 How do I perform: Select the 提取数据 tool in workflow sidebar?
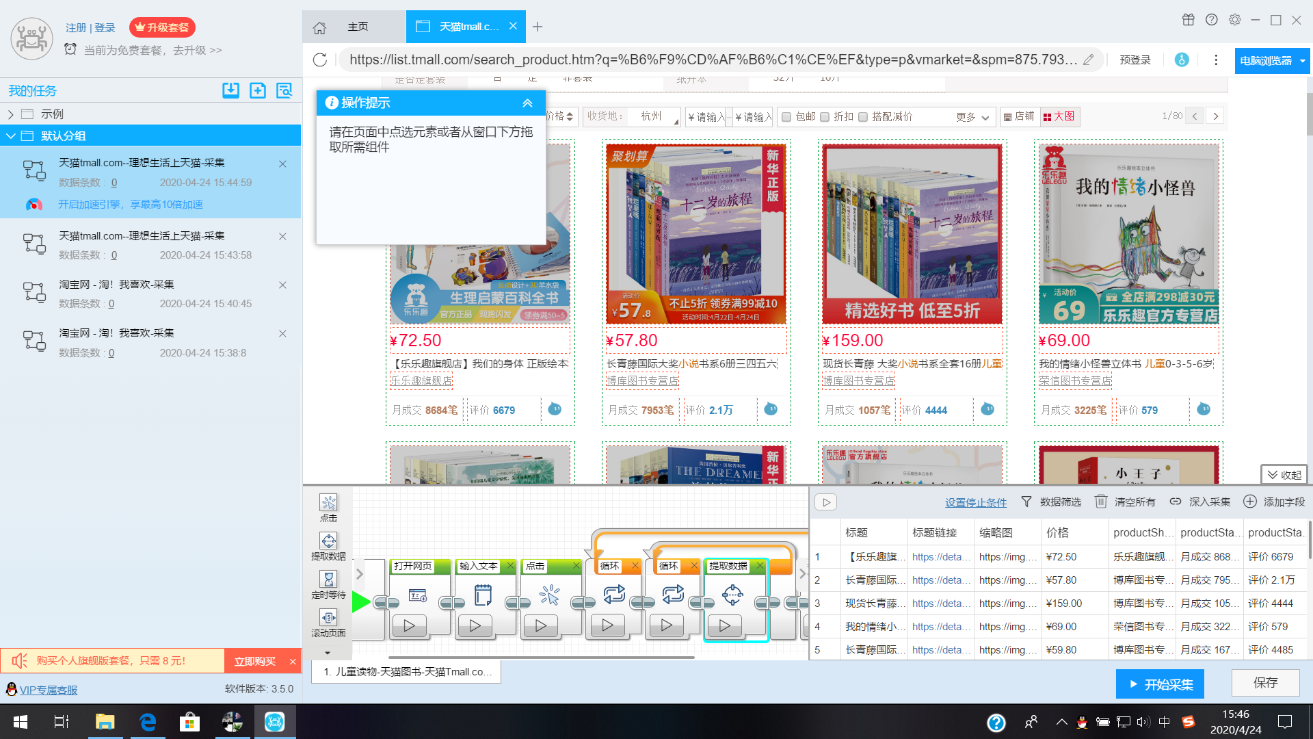click(x=328, y=541)
